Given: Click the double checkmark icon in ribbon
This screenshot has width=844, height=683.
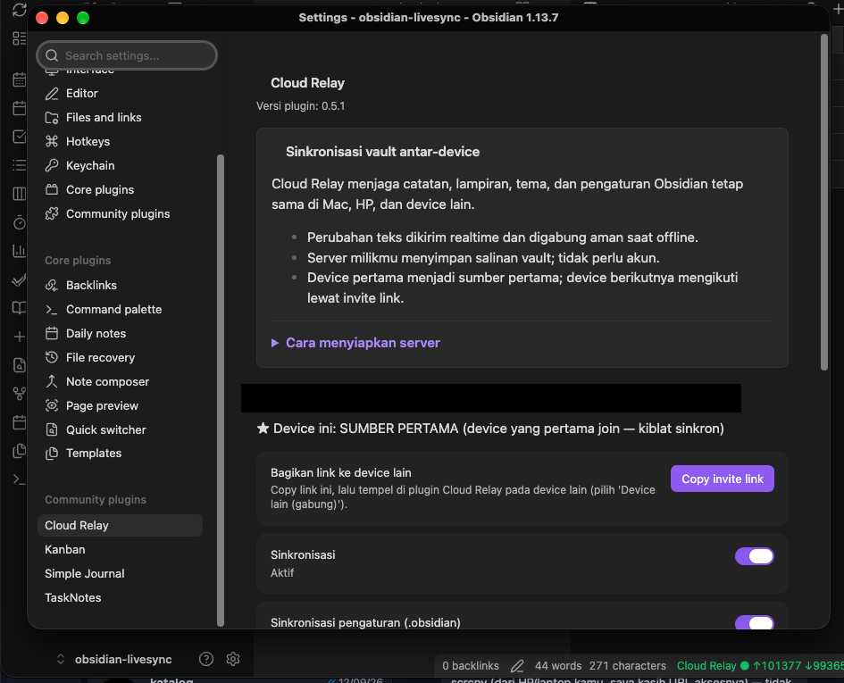Looking at the screenshot, I should 20,279.
